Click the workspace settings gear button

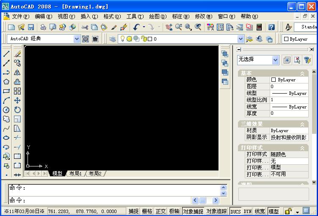tap(86, 39)
